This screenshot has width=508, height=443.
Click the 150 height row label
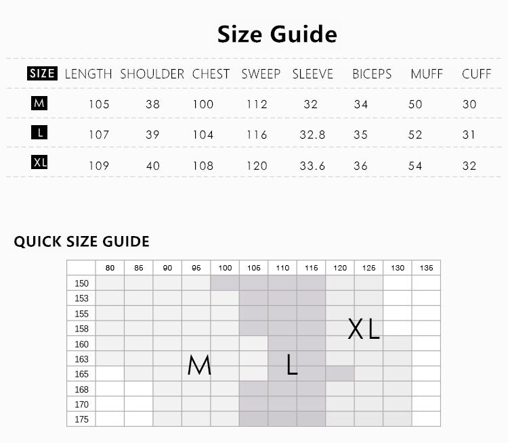pos(81,283)
